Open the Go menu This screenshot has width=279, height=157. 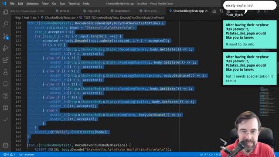tap(54, 3)
